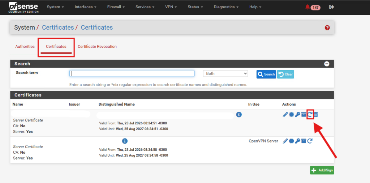Open the notifications bell showing 147
The image size is (370, 183).
[313, 7]
